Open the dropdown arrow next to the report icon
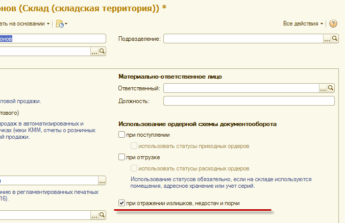 point(66,24)
